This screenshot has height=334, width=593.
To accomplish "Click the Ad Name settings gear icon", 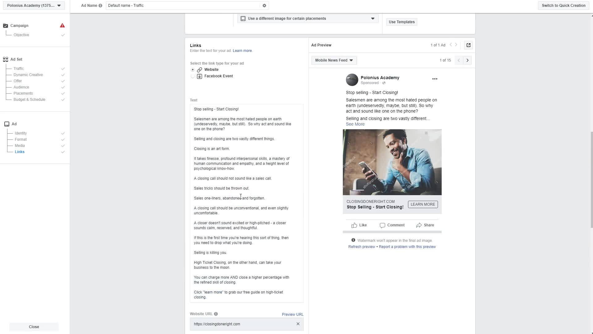I will click(x=264, y=6).
